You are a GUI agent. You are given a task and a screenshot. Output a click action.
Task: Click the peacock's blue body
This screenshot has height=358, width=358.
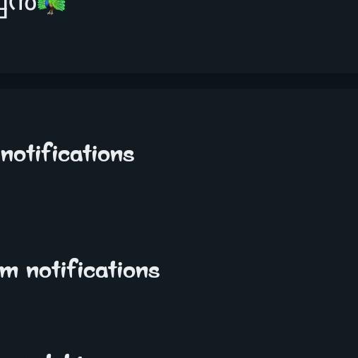(x=48, y=4)
